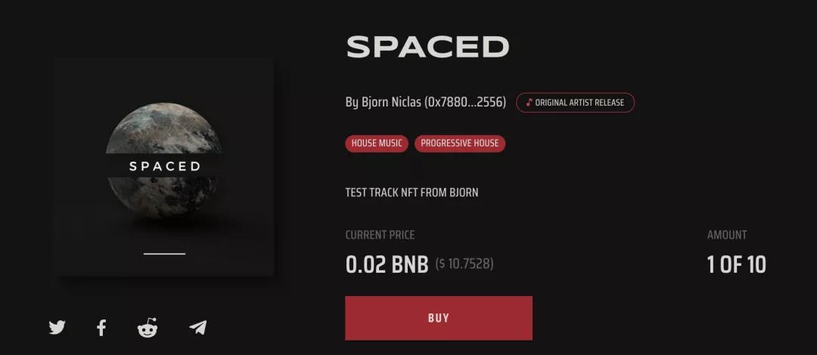Share this track on Facebook
This screenshot has height=355, width=817.
[101, 328]
